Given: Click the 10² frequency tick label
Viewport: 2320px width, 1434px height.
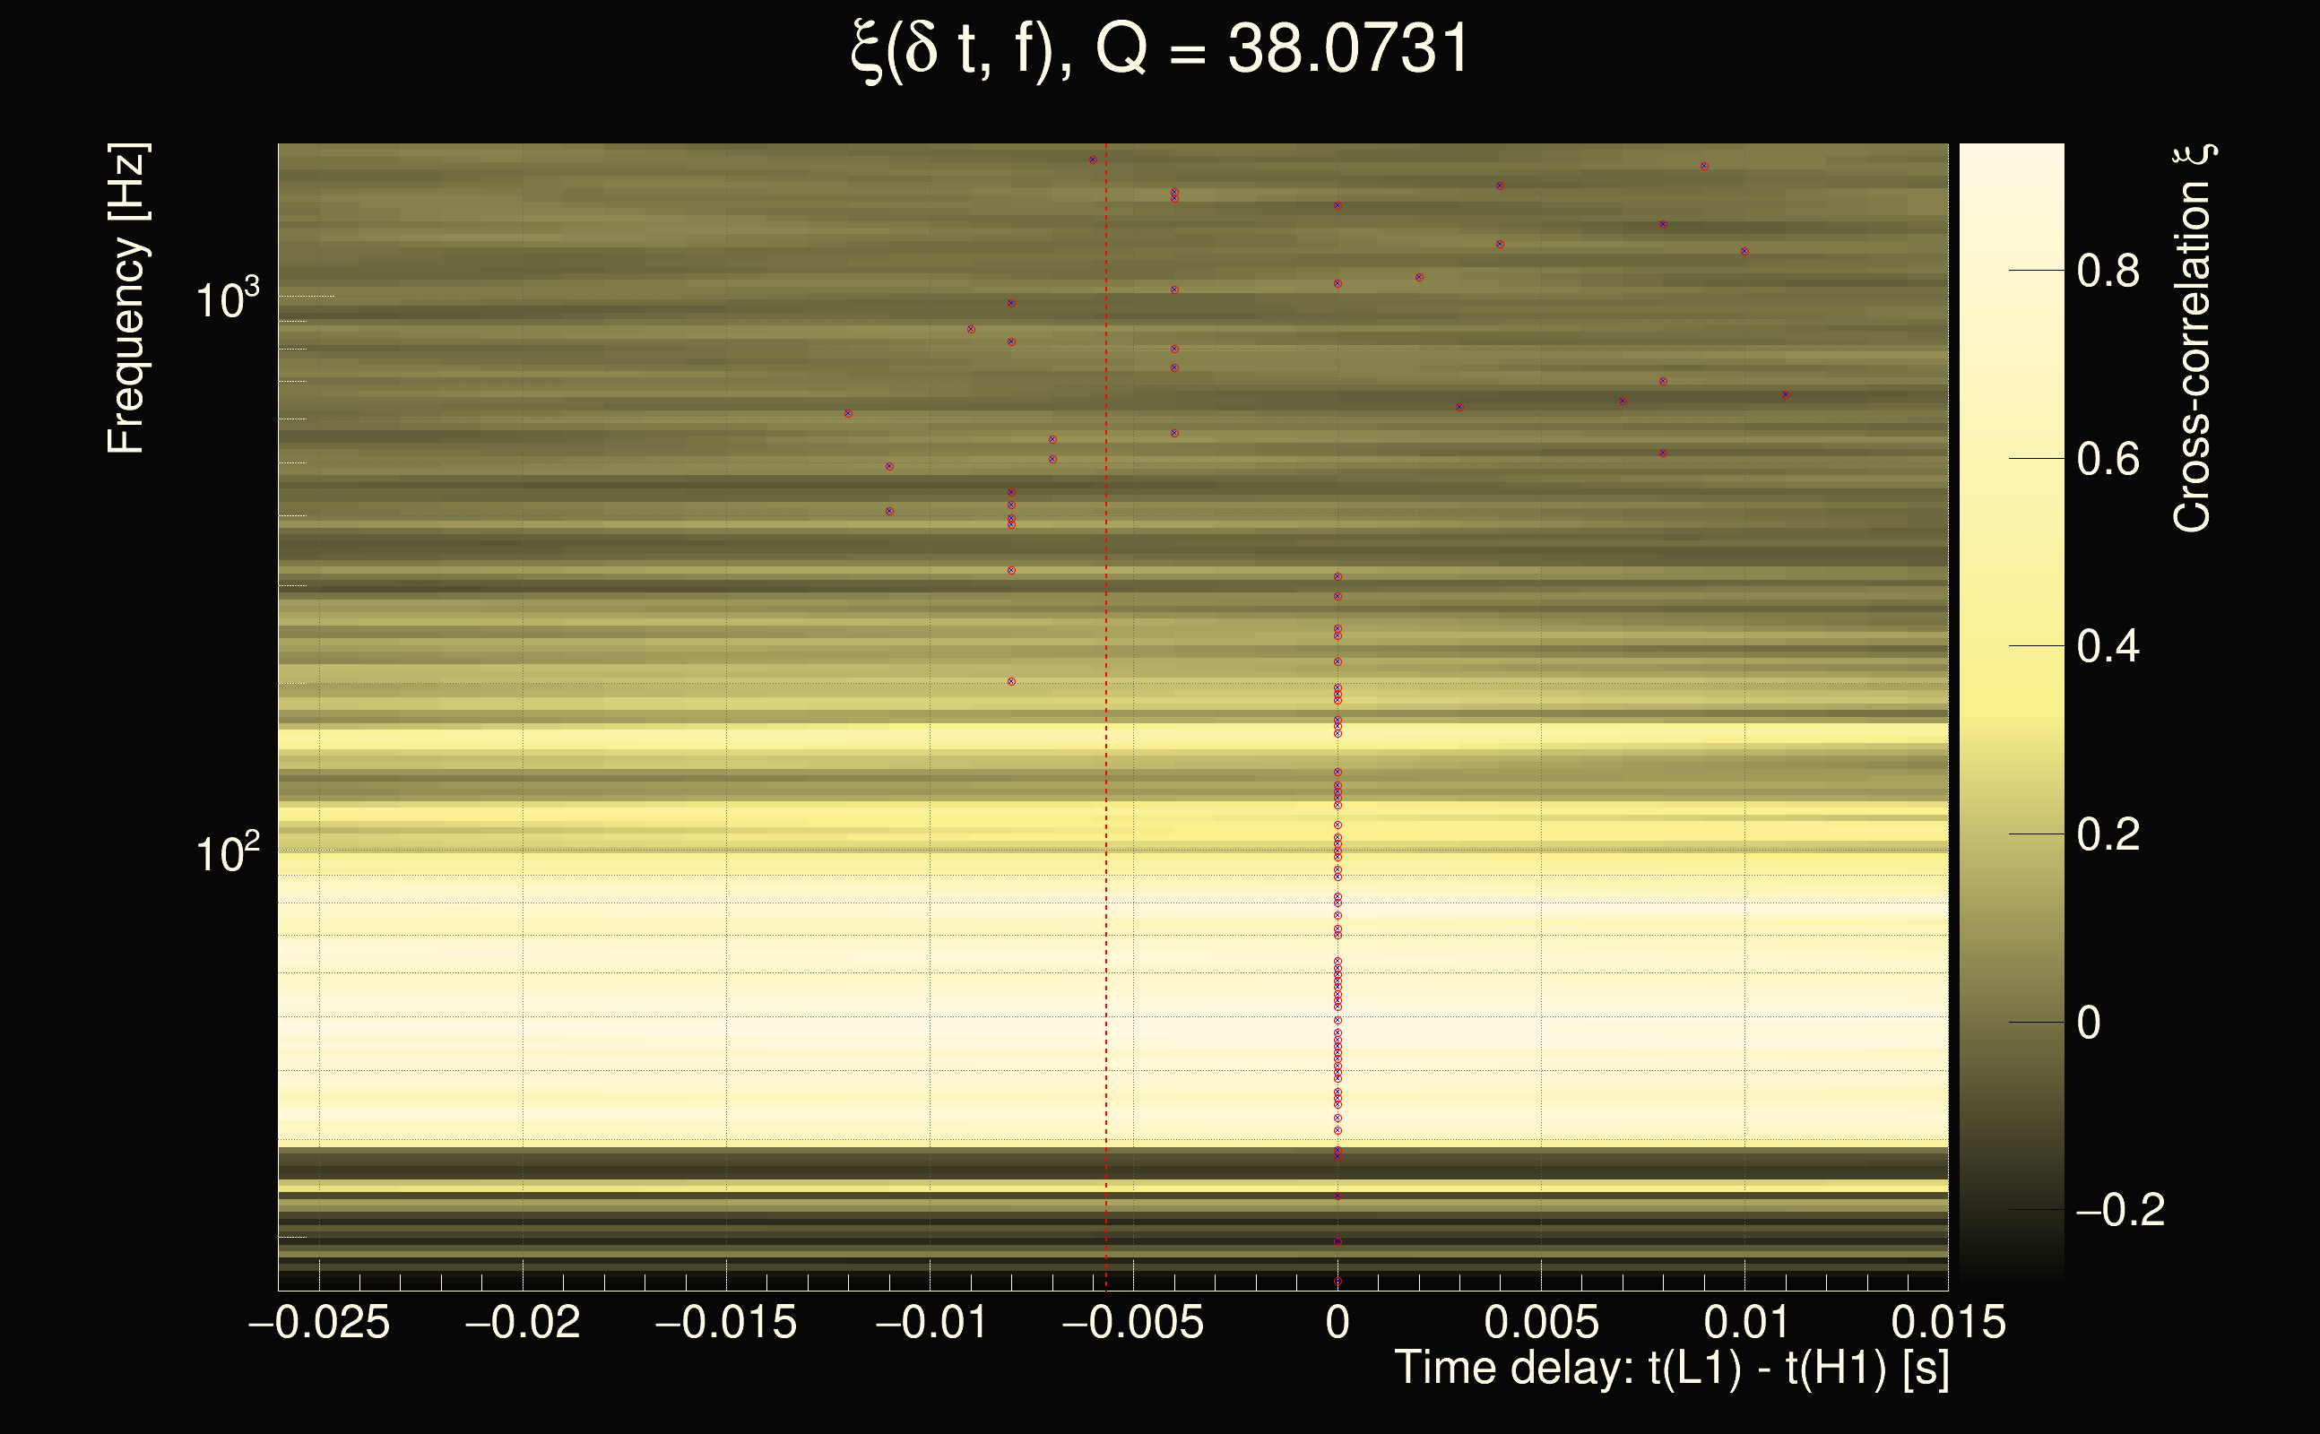Looking at the screenshot, I should coord(227,854).
